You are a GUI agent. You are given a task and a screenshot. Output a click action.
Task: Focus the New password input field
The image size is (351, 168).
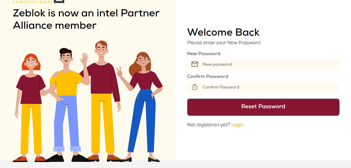pos(267,64)
